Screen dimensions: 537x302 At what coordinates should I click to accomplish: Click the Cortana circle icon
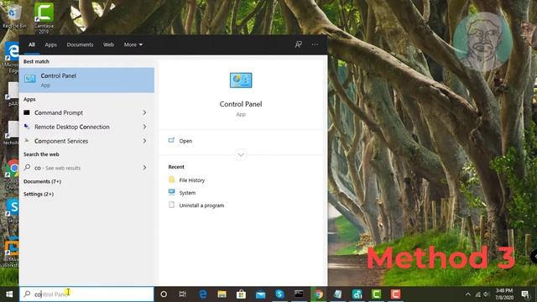click(164, 294)
